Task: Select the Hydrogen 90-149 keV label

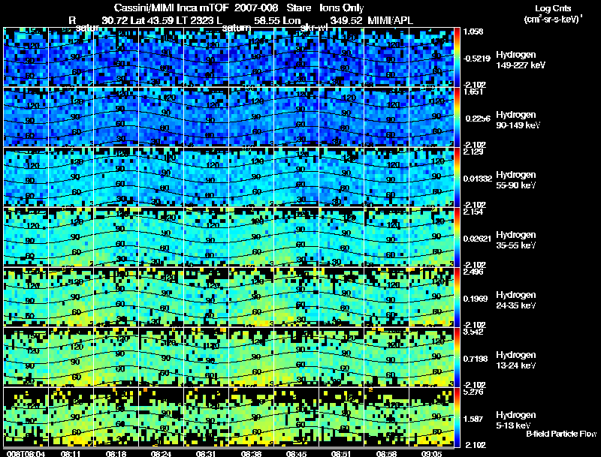Action: click(x=518, y=120)
